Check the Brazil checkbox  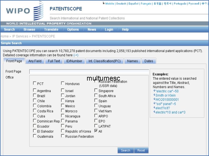[x=35, y=95]
